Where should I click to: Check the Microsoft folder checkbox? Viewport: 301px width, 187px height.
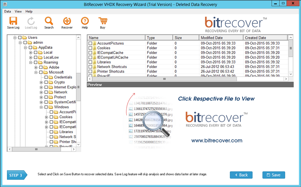(41, 73)
